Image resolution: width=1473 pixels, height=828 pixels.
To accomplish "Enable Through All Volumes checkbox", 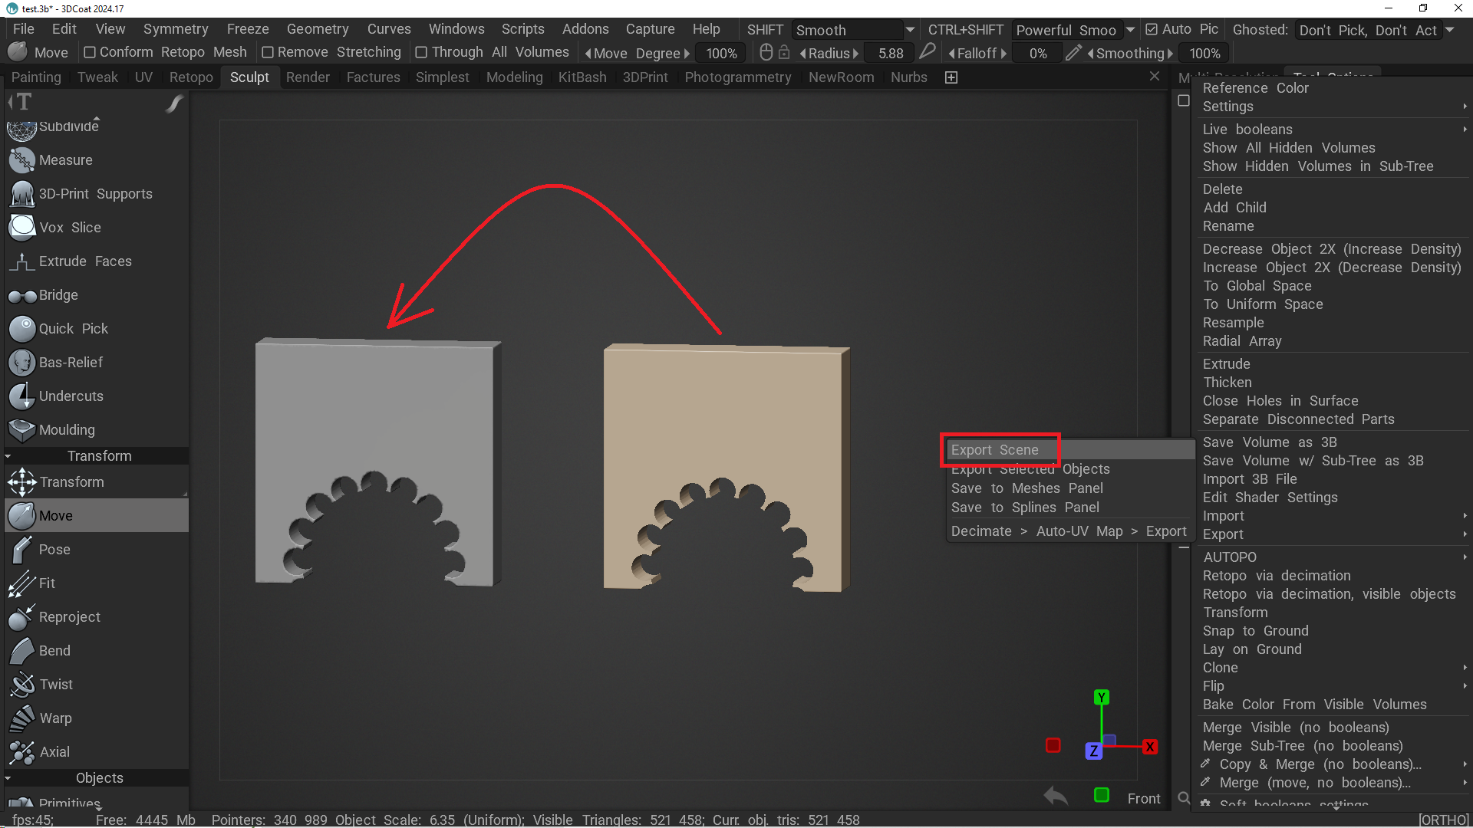I will [x=421, y=52].
